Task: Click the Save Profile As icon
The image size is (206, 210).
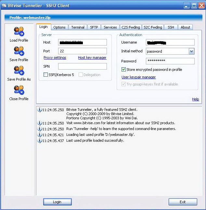Action: 19,71
